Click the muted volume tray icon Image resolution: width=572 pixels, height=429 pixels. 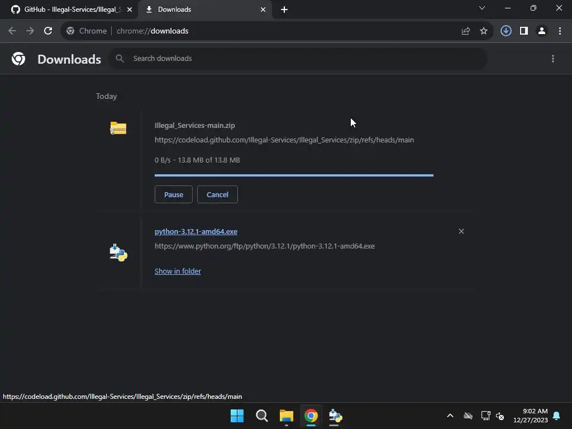[x=500, y=416]
